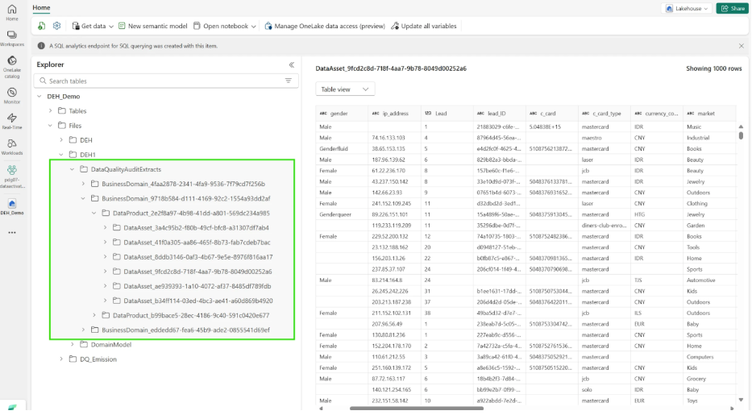Open the OneLake catalog from sidebar
This screenshot has width=752, height=415.
tap(12, 65)
